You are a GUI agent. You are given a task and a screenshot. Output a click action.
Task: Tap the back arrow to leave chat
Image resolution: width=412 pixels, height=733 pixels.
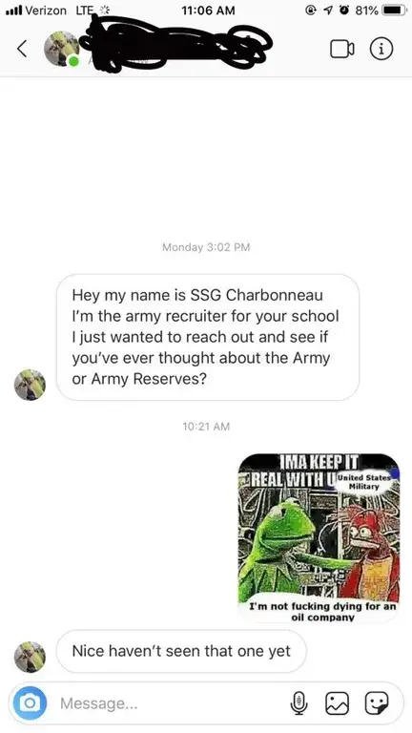pyautogui.click(x=22, y=49)
